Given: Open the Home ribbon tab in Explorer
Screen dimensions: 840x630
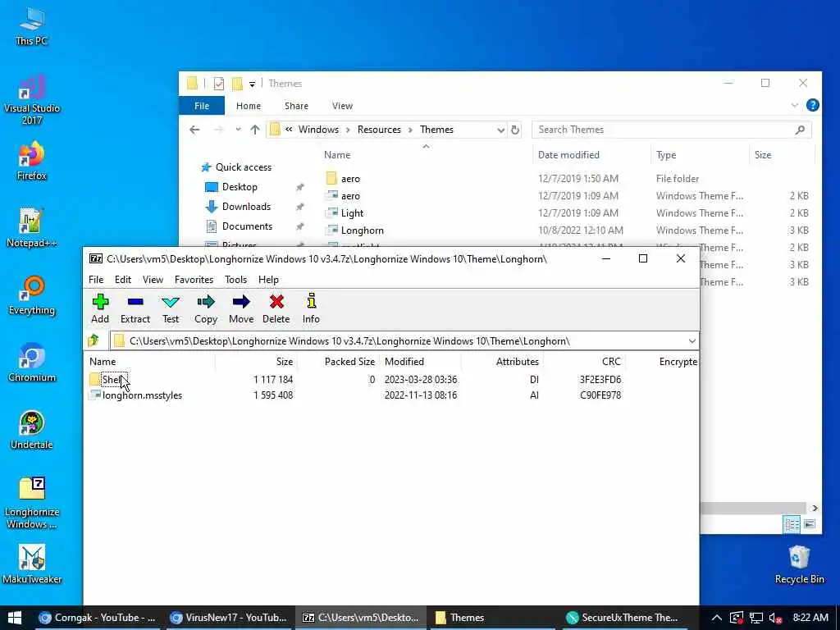Looking at the screenshot, I should click(248, 106).
